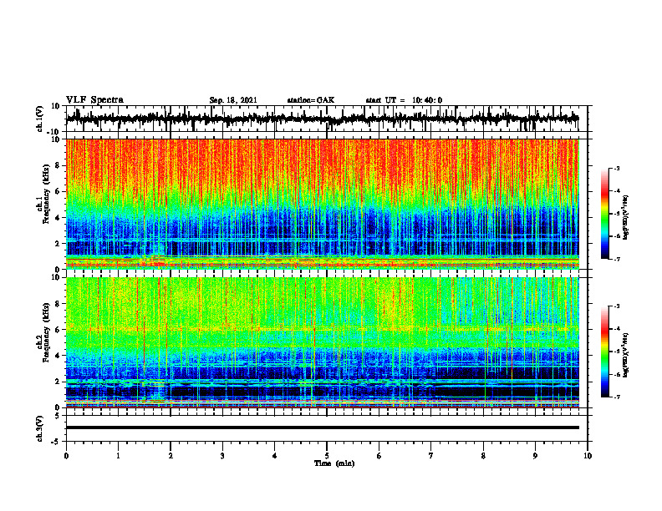The width and height of the screenshot is (662, 511).
Task: Click time axis tick label "6"
Action: [x=379, y=456]
